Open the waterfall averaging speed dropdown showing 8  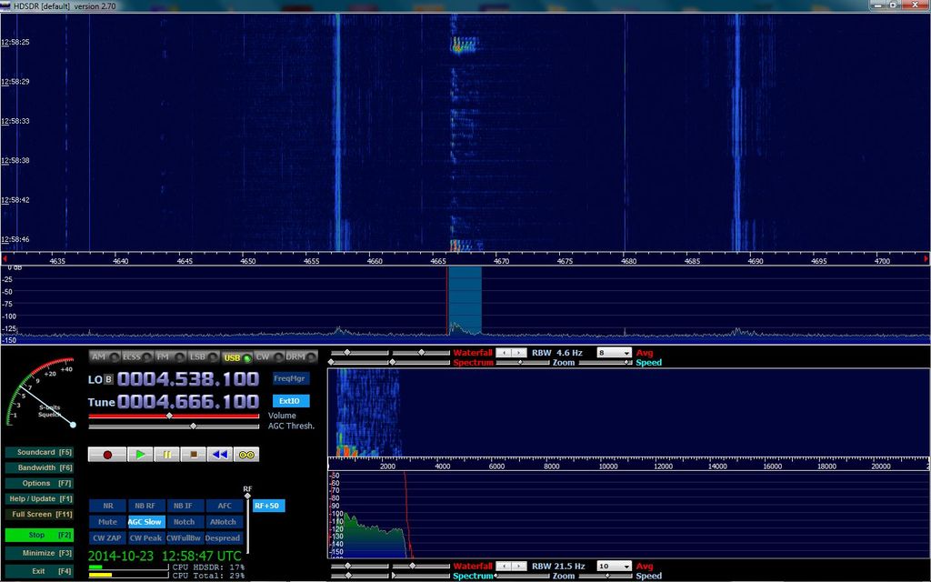coord(613,353)
